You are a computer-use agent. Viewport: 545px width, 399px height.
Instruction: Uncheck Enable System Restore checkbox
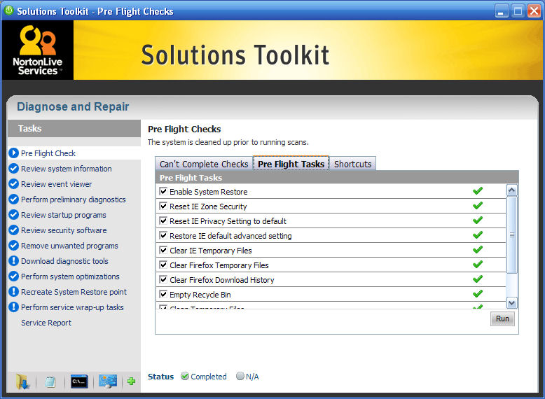[x=163, y=191]
